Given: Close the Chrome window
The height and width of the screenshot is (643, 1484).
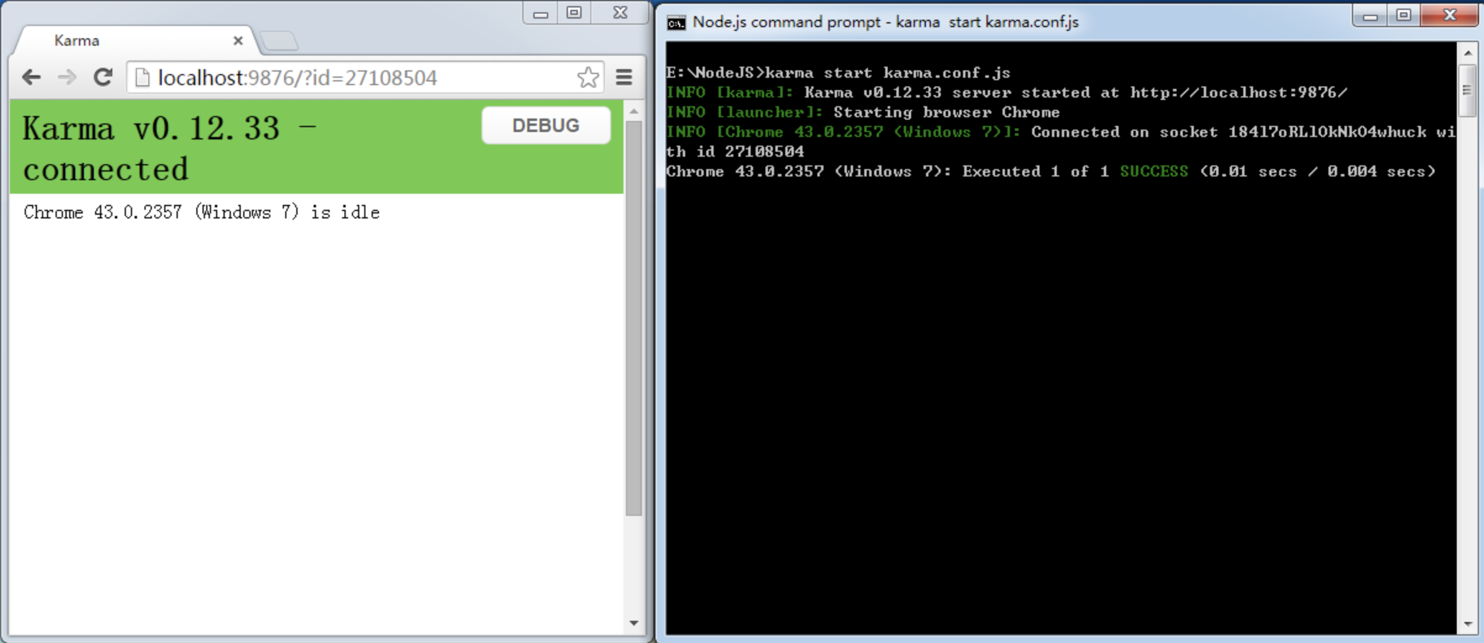Looking at the screenshot, I should [x=620, y=13].
